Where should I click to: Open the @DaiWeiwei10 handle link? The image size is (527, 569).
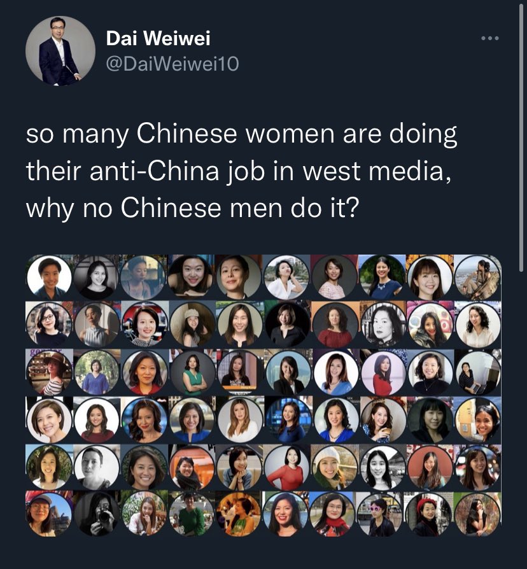click(172, 64)
